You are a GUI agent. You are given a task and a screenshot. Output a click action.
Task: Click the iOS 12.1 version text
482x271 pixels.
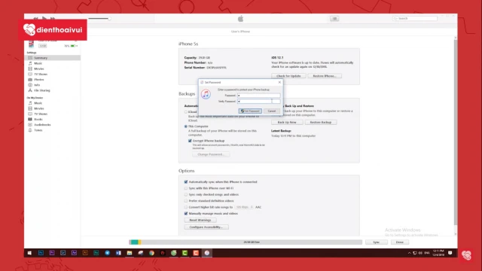pyautogui.click(x=277, y=57)
